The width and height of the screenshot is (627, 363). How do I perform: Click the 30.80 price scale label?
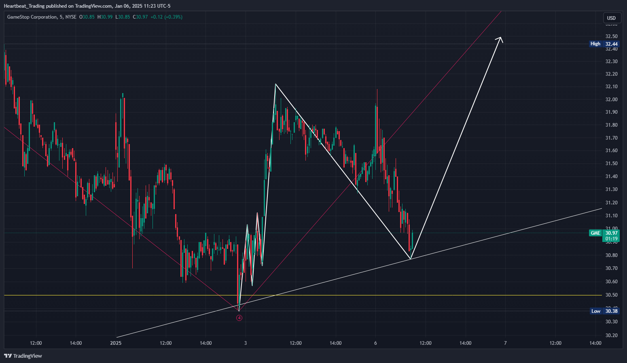[611, 255]
